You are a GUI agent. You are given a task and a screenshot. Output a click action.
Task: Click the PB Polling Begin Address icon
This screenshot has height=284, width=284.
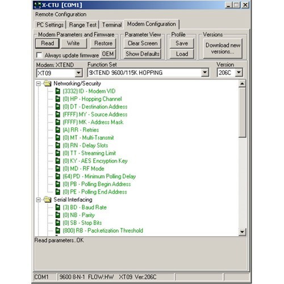click(x=58, y=184)
